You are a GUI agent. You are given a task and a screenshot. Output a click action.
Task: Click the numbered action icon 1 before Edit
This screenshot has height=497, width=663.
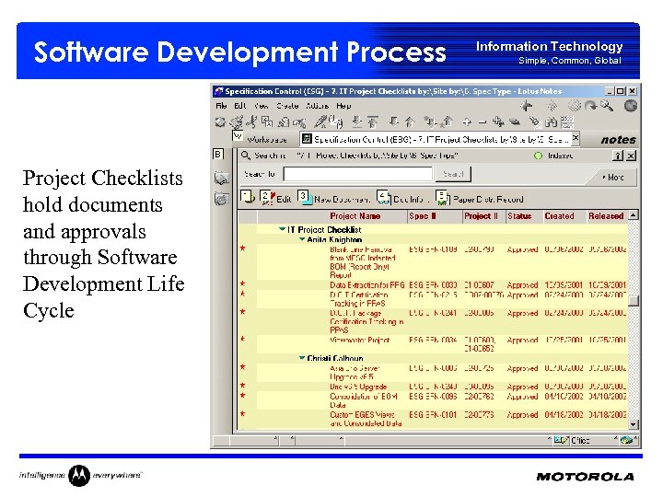coord(247,197)
